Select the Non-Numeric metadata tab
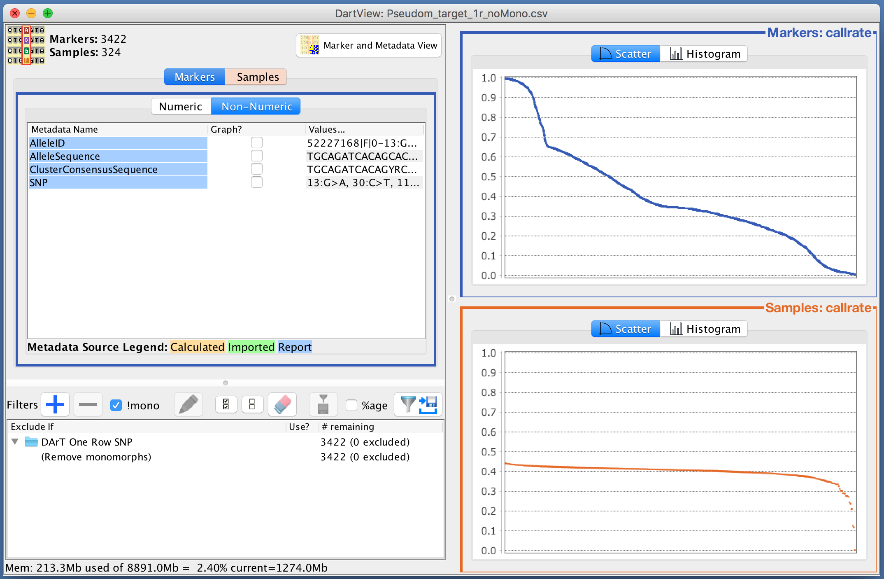Viewport: 884px width, 579px height. coord(257,107)
